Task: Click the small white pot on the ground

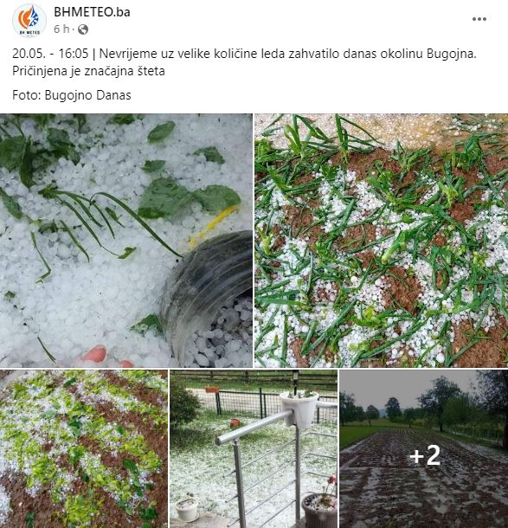Action: [187, 508]
